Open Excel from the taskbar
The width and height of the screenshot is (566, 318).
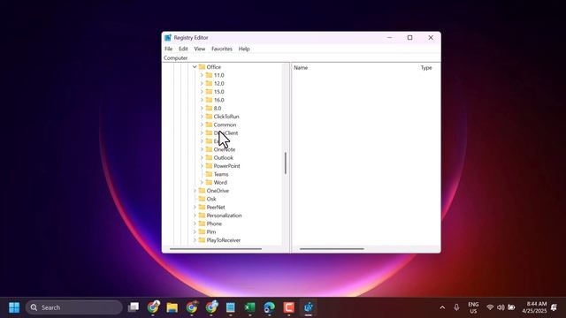pyautogui.click(x=249, y=307)
